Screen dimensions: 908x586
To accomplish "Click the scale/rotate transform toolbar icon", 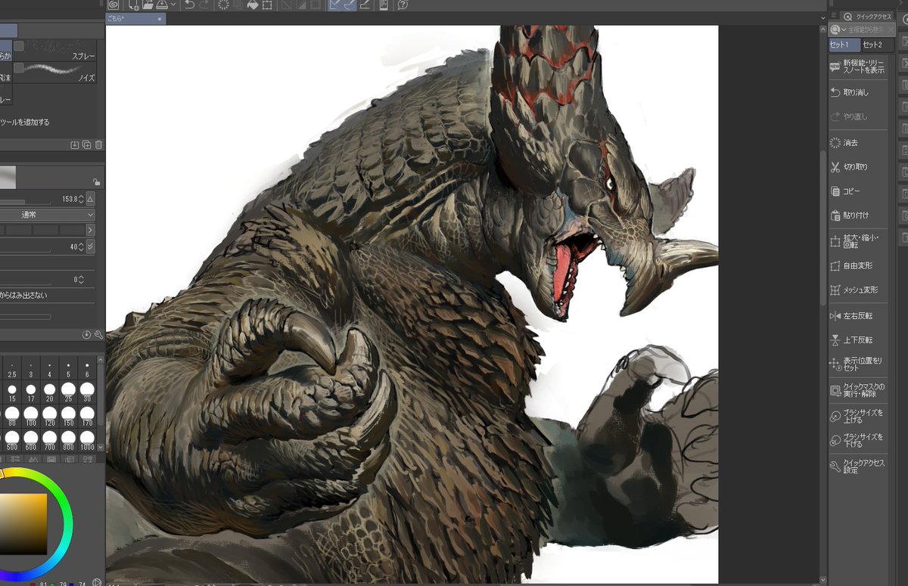I will (x=266, y=5).
